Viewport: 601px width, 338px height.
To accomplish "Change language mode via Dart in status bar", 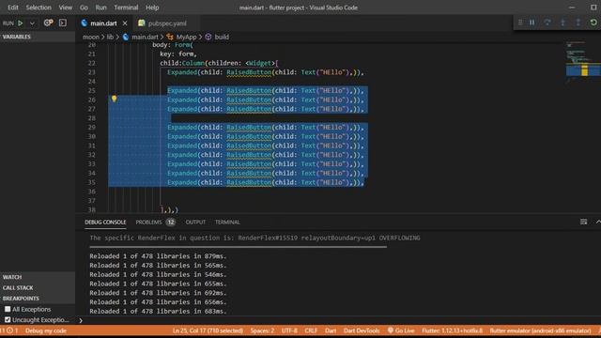I will click(x=331, y=330).
